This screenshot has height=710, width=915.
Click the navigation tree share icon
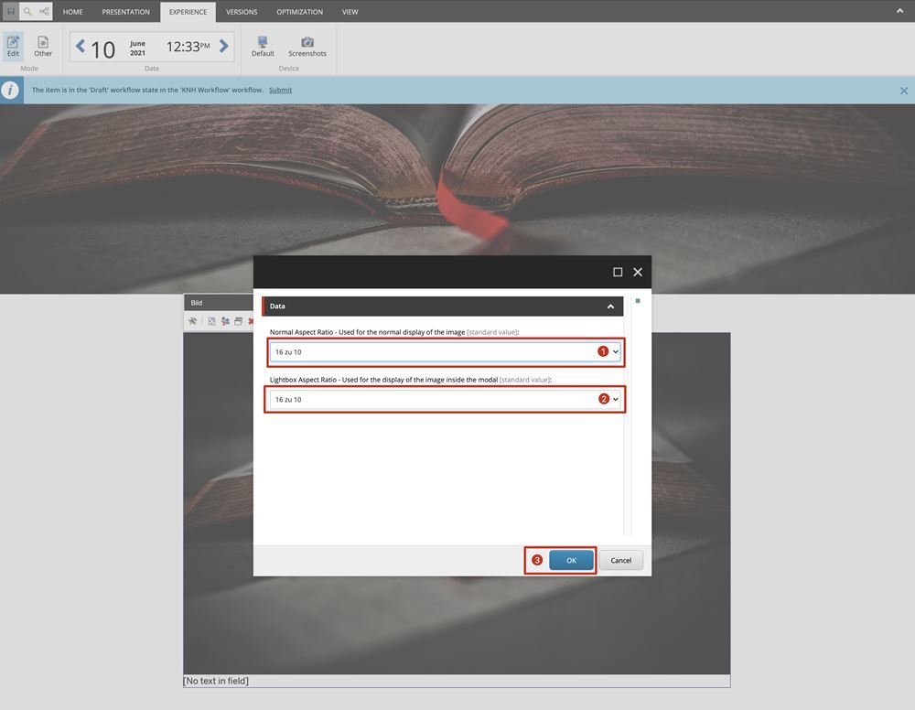(44, 12)
